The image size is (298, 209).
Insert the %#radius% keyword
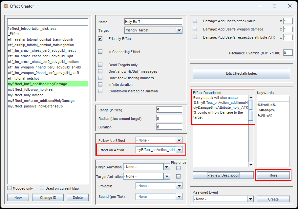coord(266,105)
